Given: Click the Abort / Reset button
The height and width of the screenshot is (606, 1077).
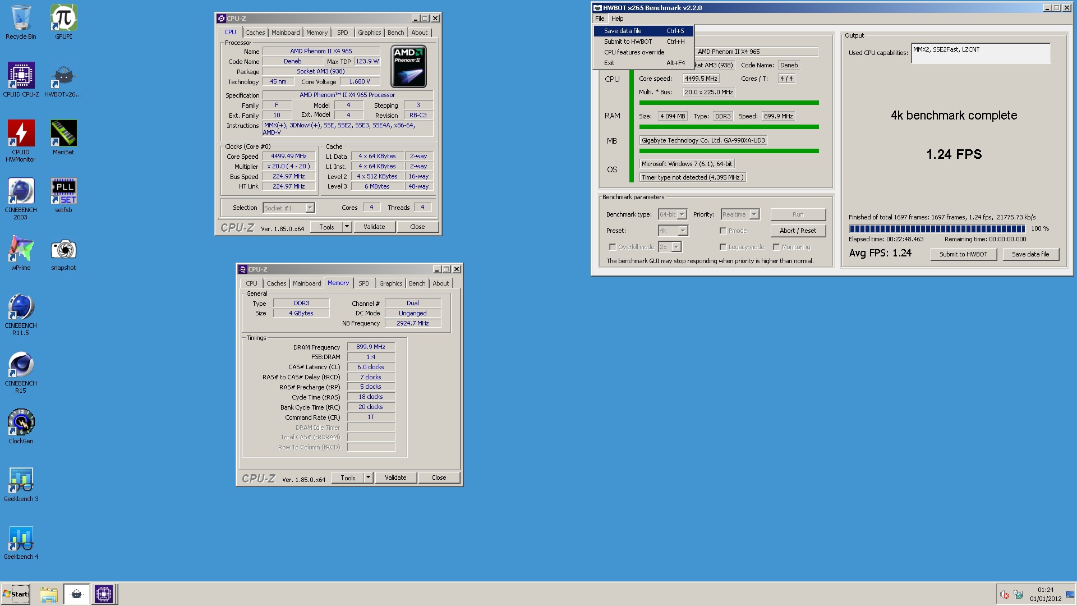Looking at the screenshot, I should 798,231.
